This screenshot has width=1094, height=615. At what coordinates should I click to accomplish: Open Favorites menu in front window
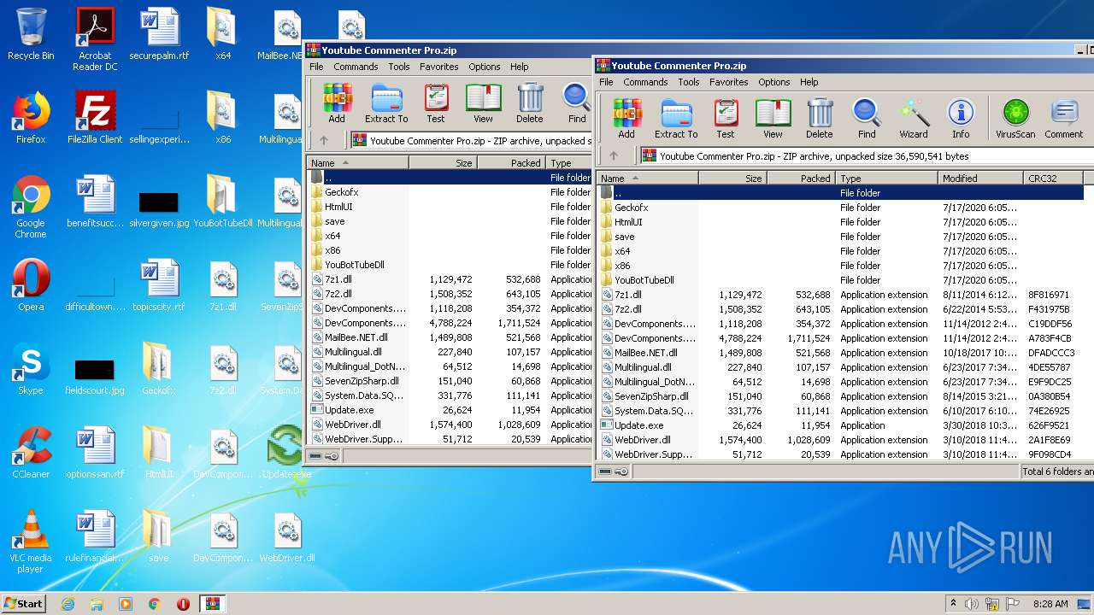(729, 82)
